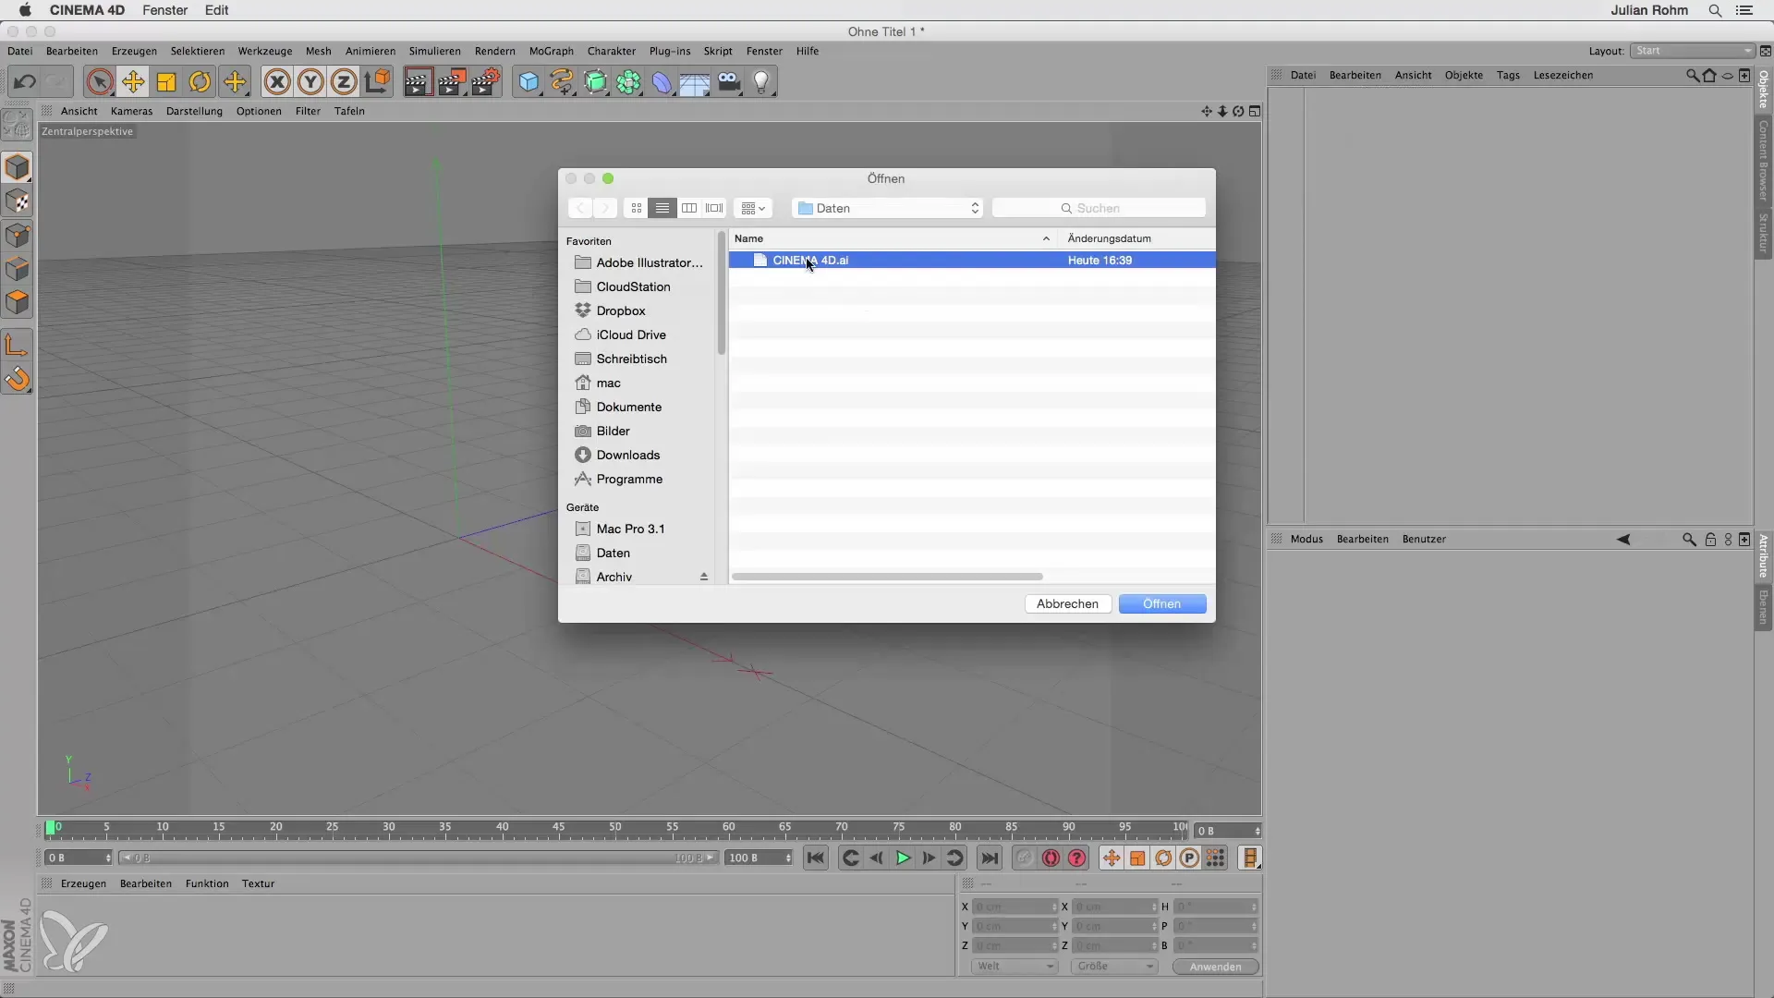Click frame 50 on timeline ruler
Image resolution: width=1774 pixels, height=998 pixels.
point(614,830)
